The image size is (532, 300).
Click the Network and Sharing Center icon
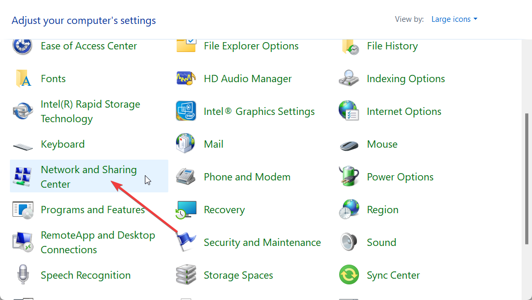click(22, 177)
